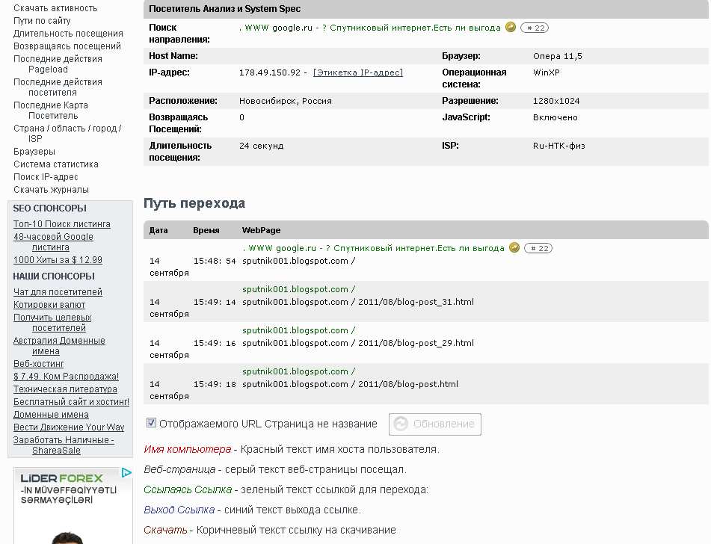Open blog-post_31.html page link
The image size is (711, 544).
click(358, 301)
